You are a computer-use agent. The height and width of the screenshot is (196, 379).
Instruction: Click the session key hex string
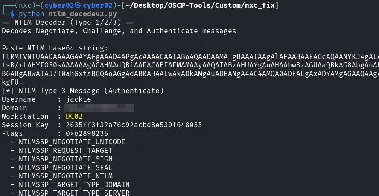[x=134, y=125]
